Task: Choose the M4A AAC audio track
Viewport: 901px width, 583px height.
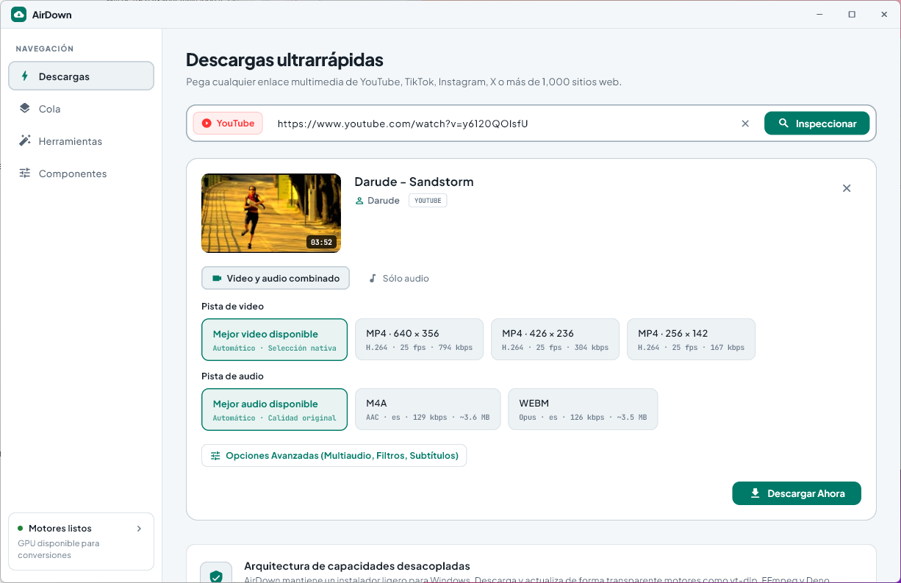Action: click(x=428, y=409)
